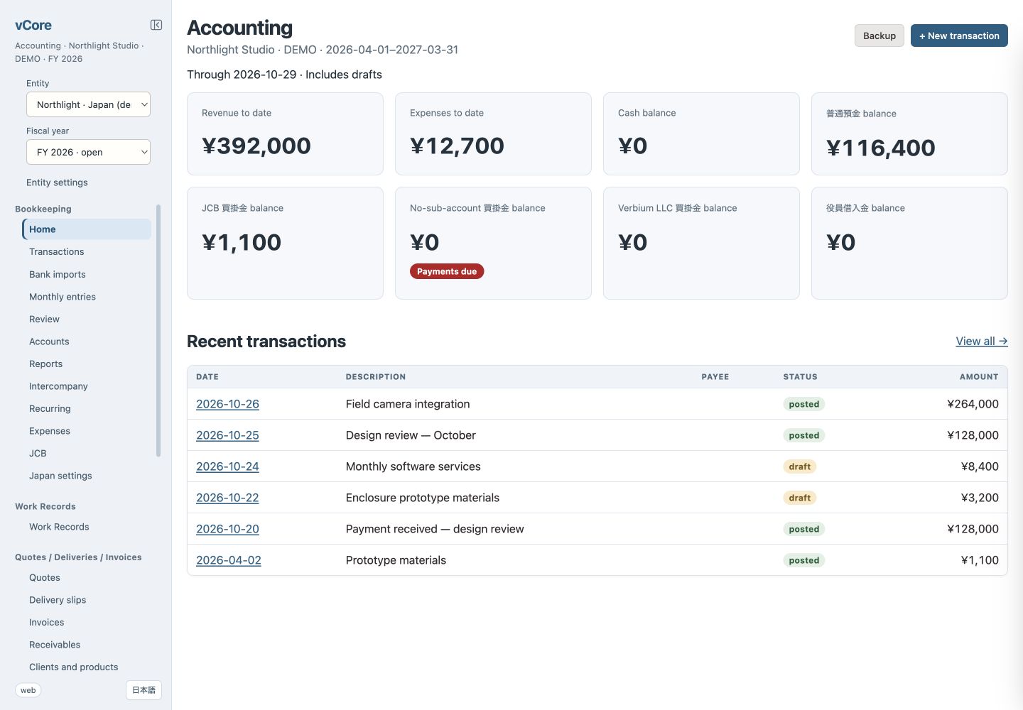This screenshot has height=710, width=1023.
Task: Open Invoices in the sidebar
Action: [x=46, y=623]
